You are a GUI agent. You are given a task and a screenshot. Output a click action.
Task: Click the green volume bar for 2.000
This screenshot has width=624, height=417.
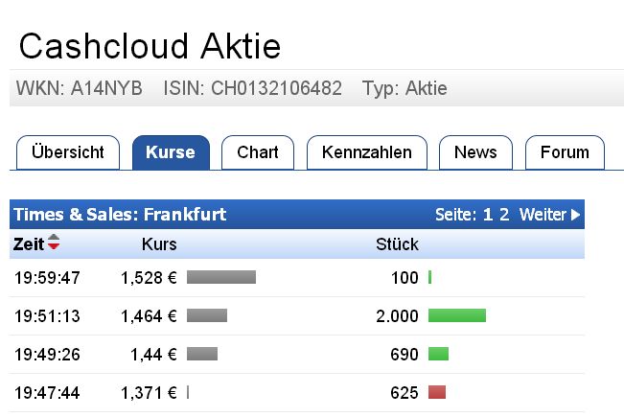click(x=457, y=315)
